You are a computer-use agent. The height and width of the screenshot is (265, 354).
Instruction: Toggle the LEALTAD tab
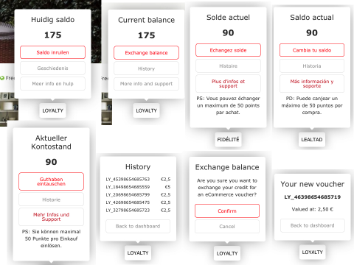click(312, 139)
